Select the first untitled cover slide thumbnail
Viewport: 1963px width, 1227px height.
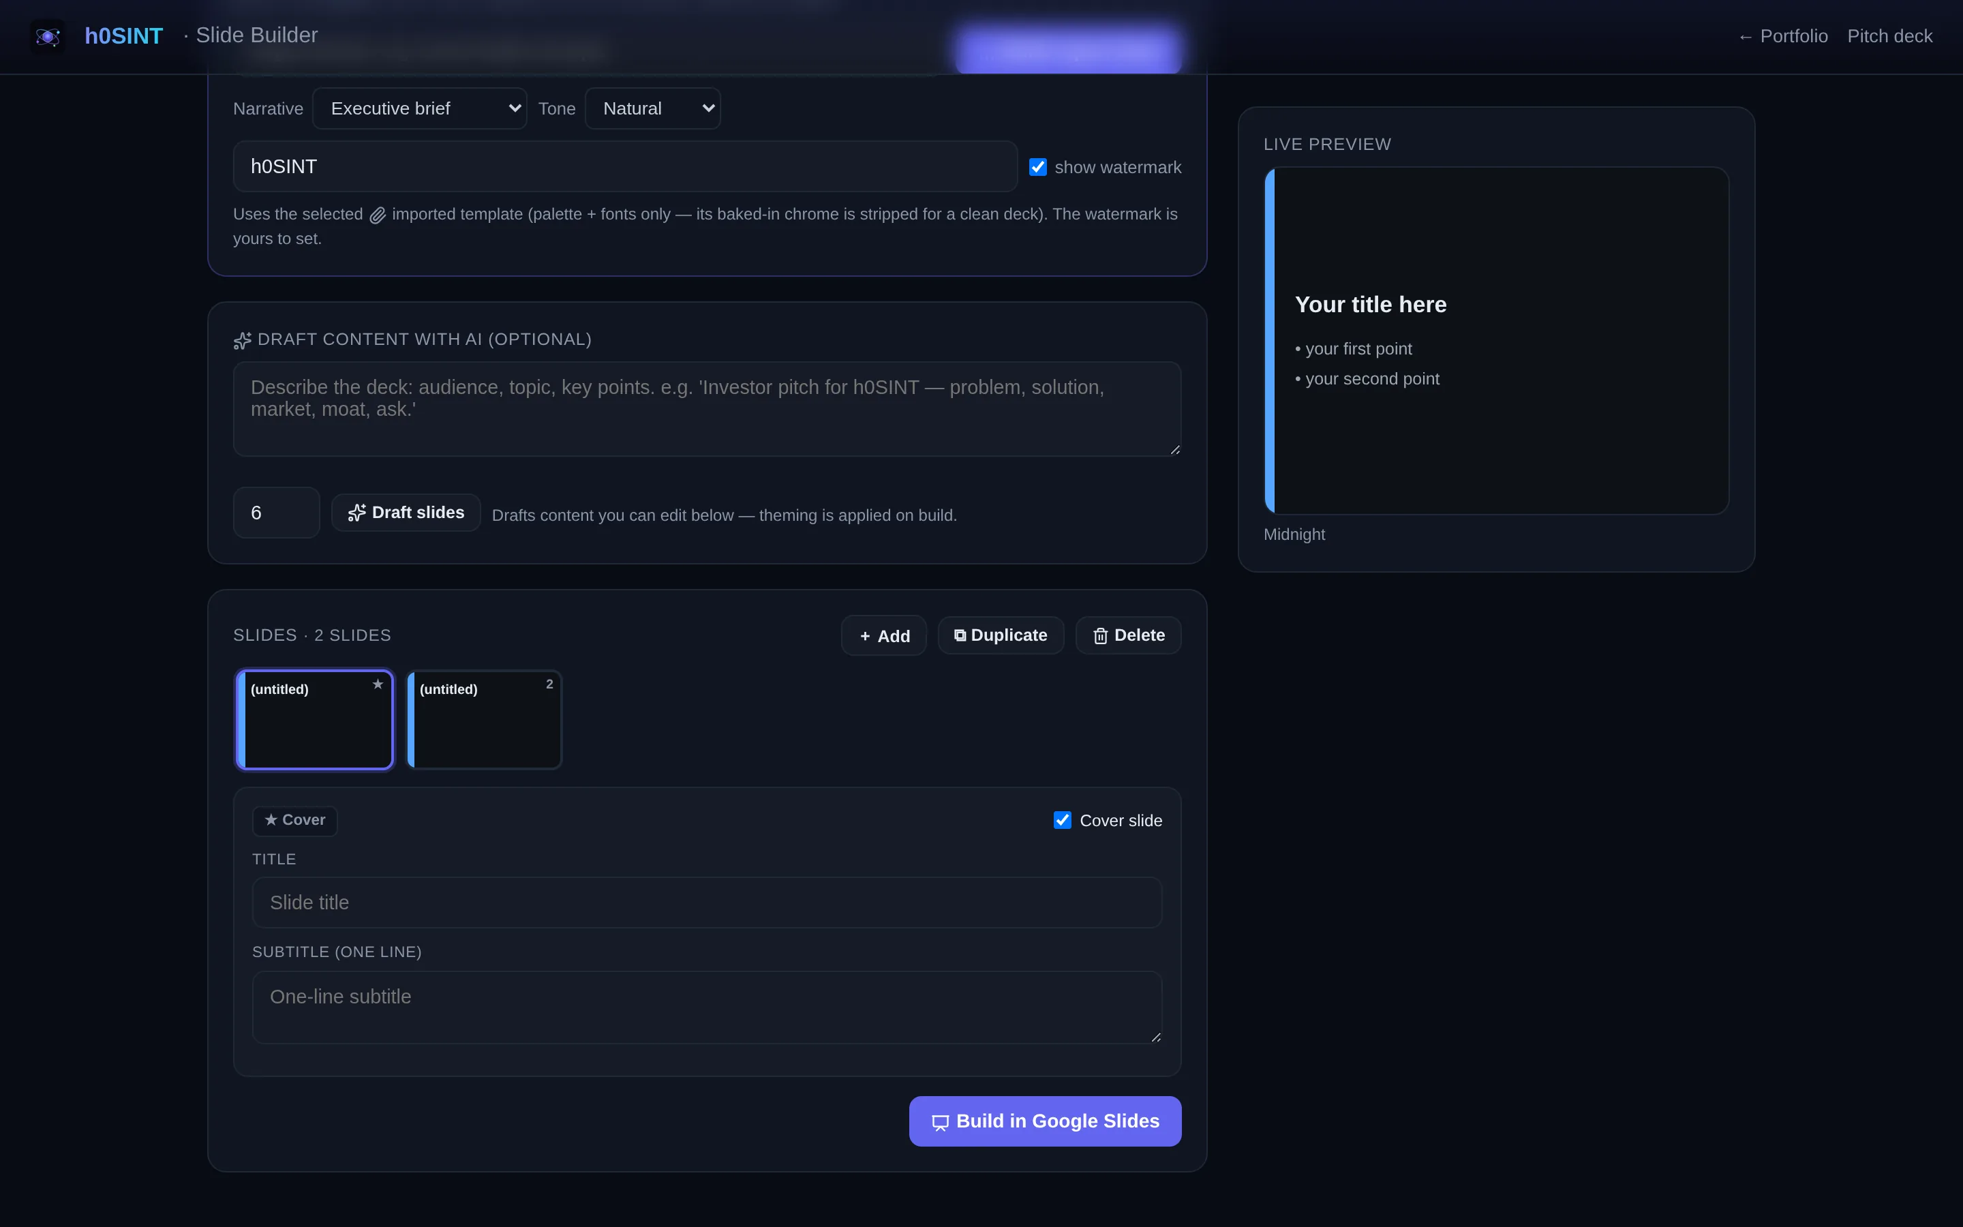[x=315, y=720]
